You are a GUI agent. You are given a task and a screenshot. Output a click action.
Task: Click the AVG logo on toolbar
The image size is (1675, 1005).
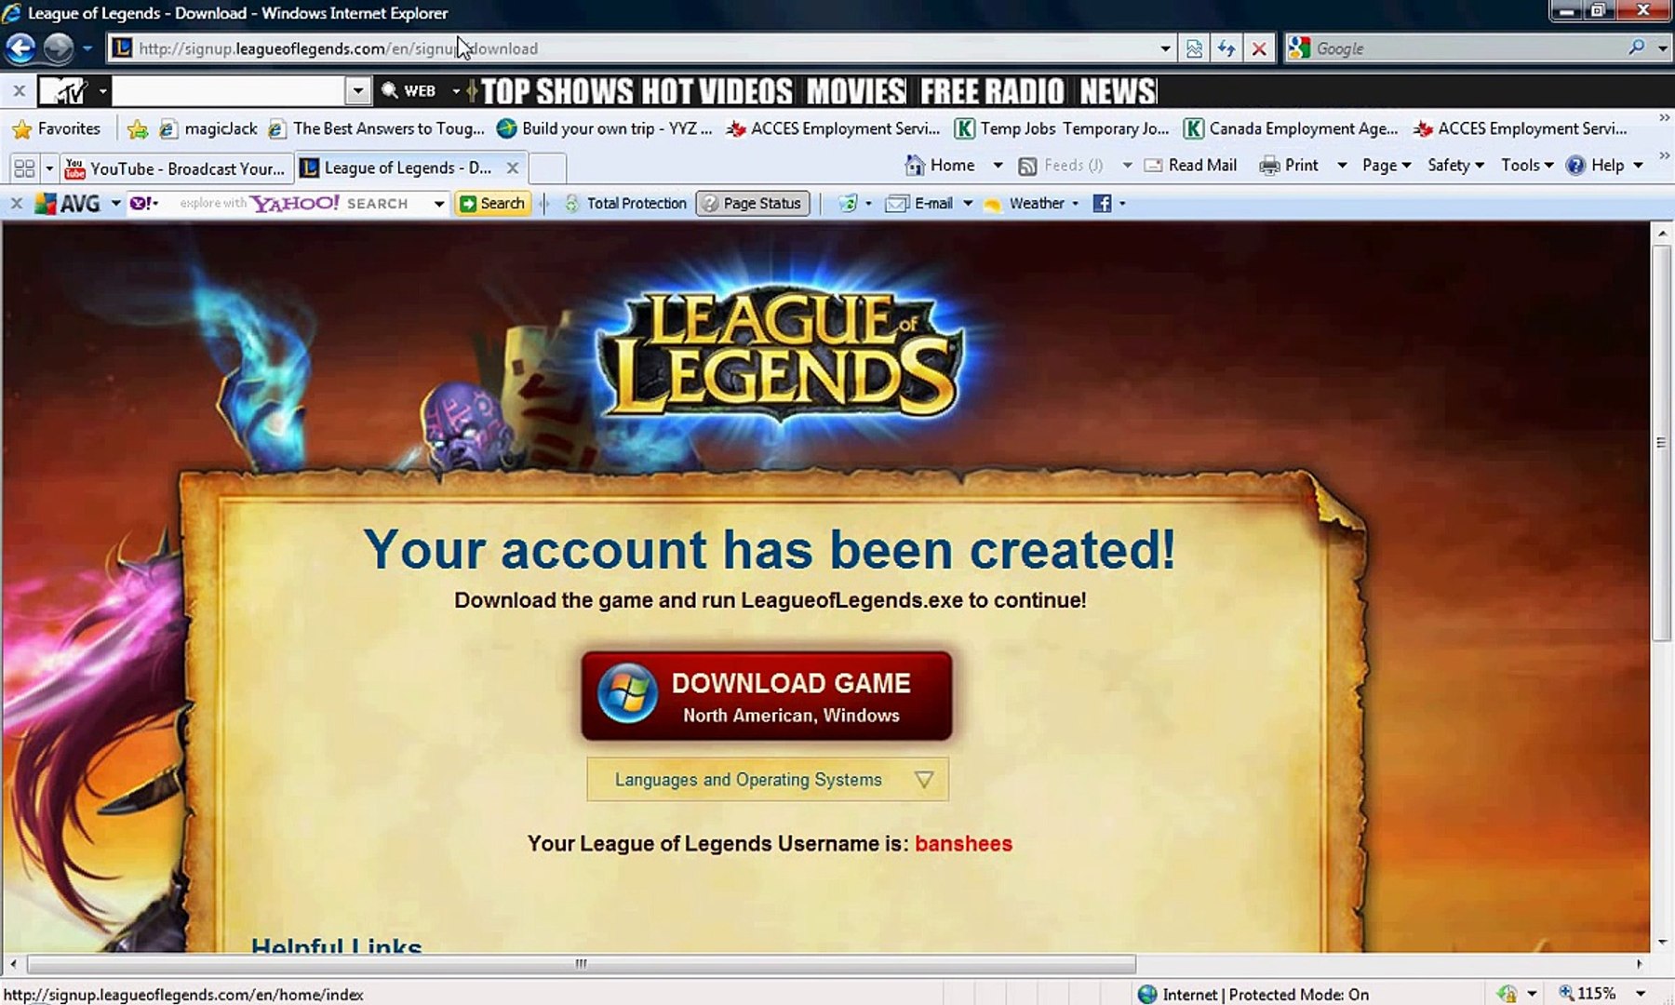(x=67, y=204)
